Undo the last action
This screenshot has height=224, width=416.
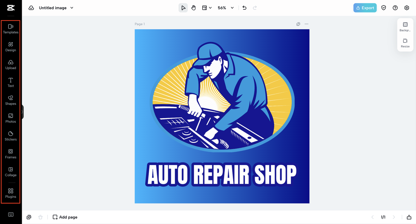point(244,8)
